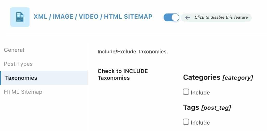Open the General settings tab
Image resolution: width=267 pixels, height=131 pixels.
tap(14, 50)
